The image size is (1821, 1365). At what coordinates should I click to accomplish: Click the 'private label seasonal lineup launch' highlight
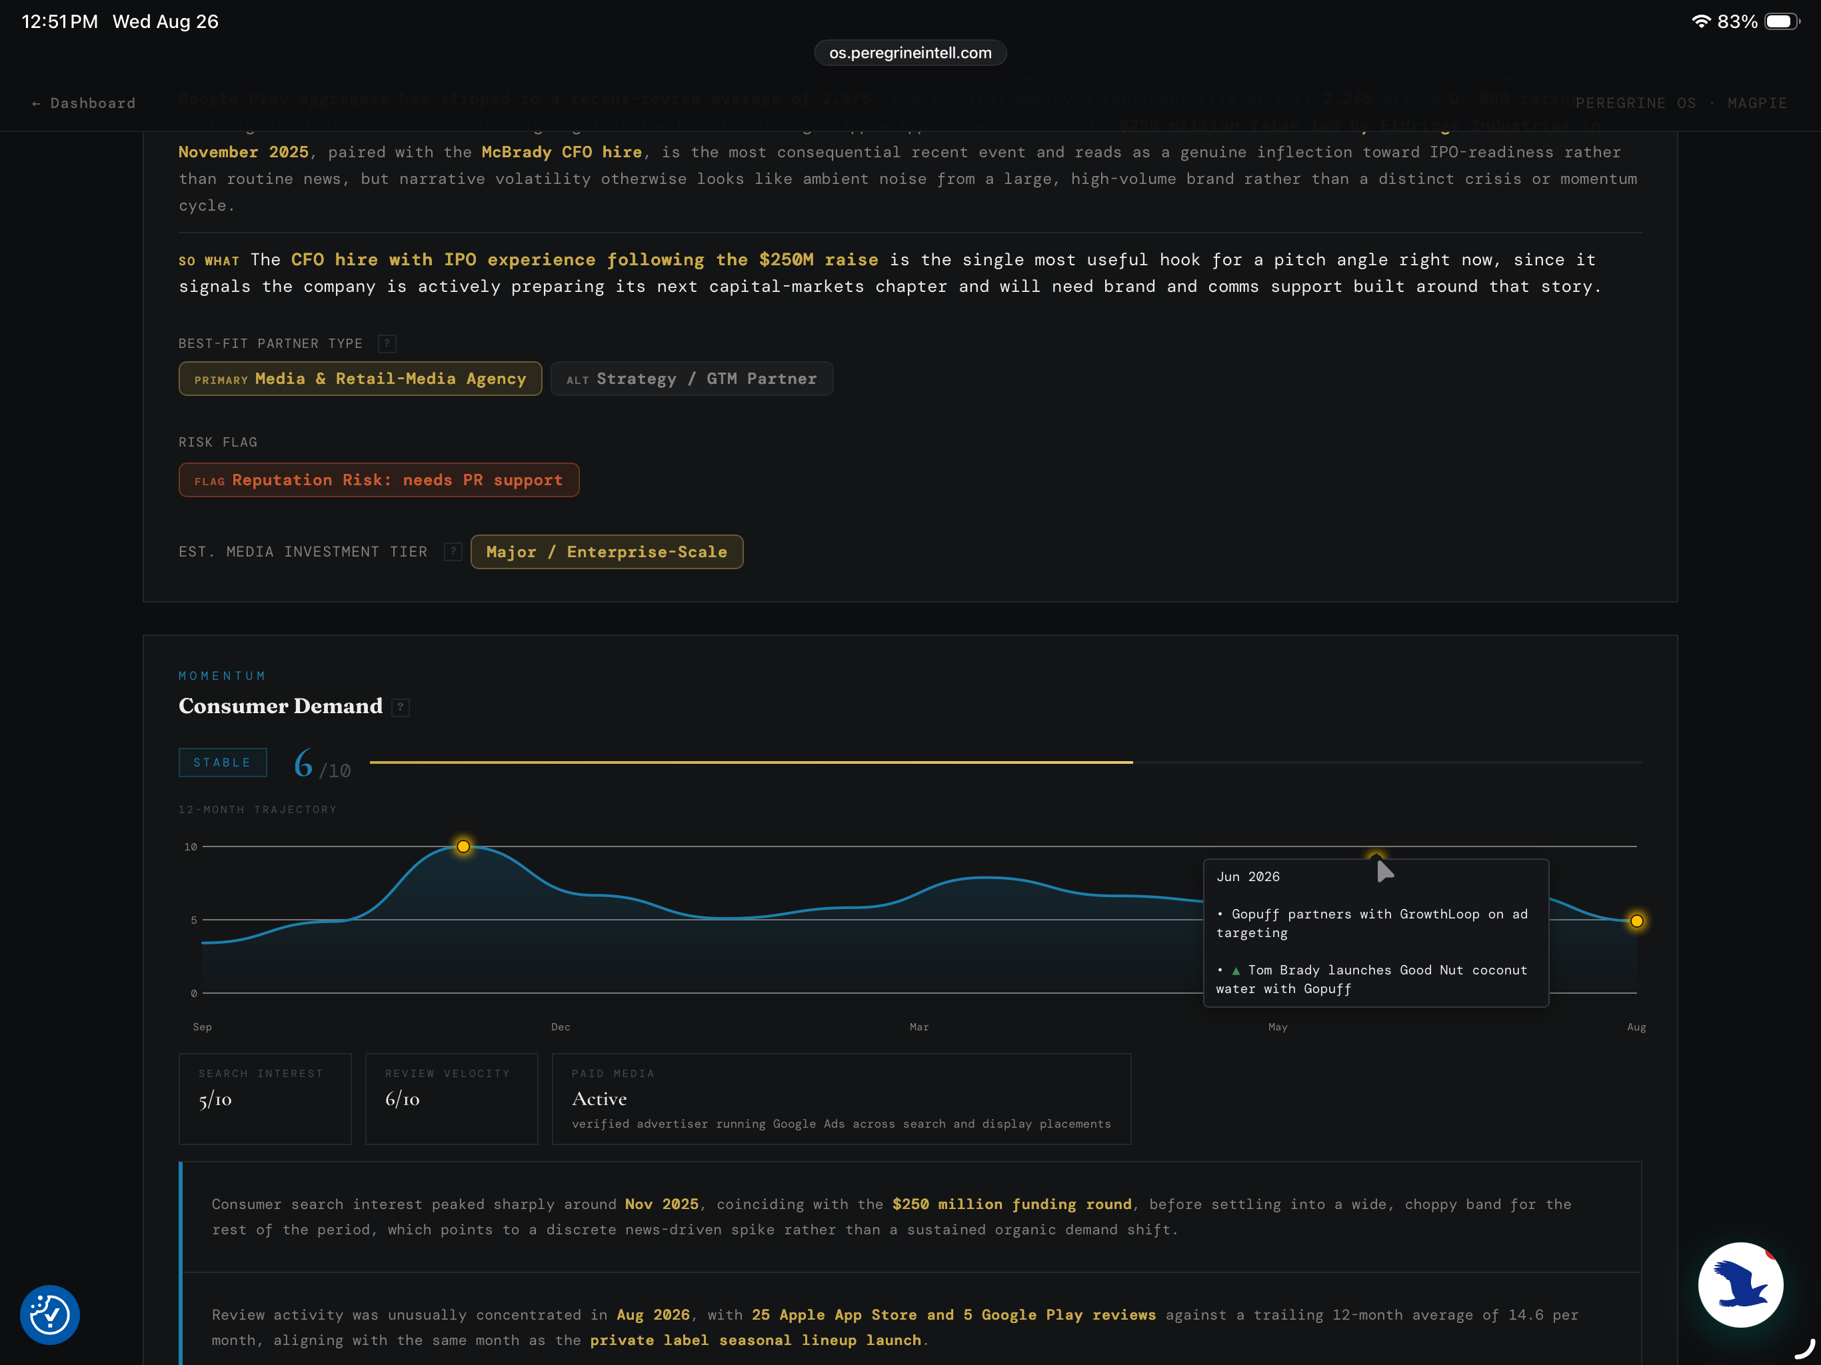(x=755, y=1340)
